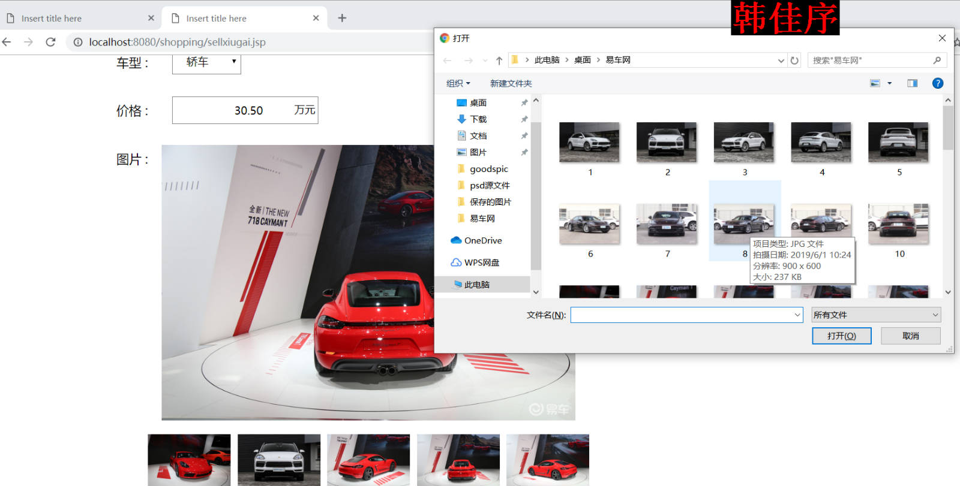Click the browser back arrow
960x486 pixels.
[7, 42]
